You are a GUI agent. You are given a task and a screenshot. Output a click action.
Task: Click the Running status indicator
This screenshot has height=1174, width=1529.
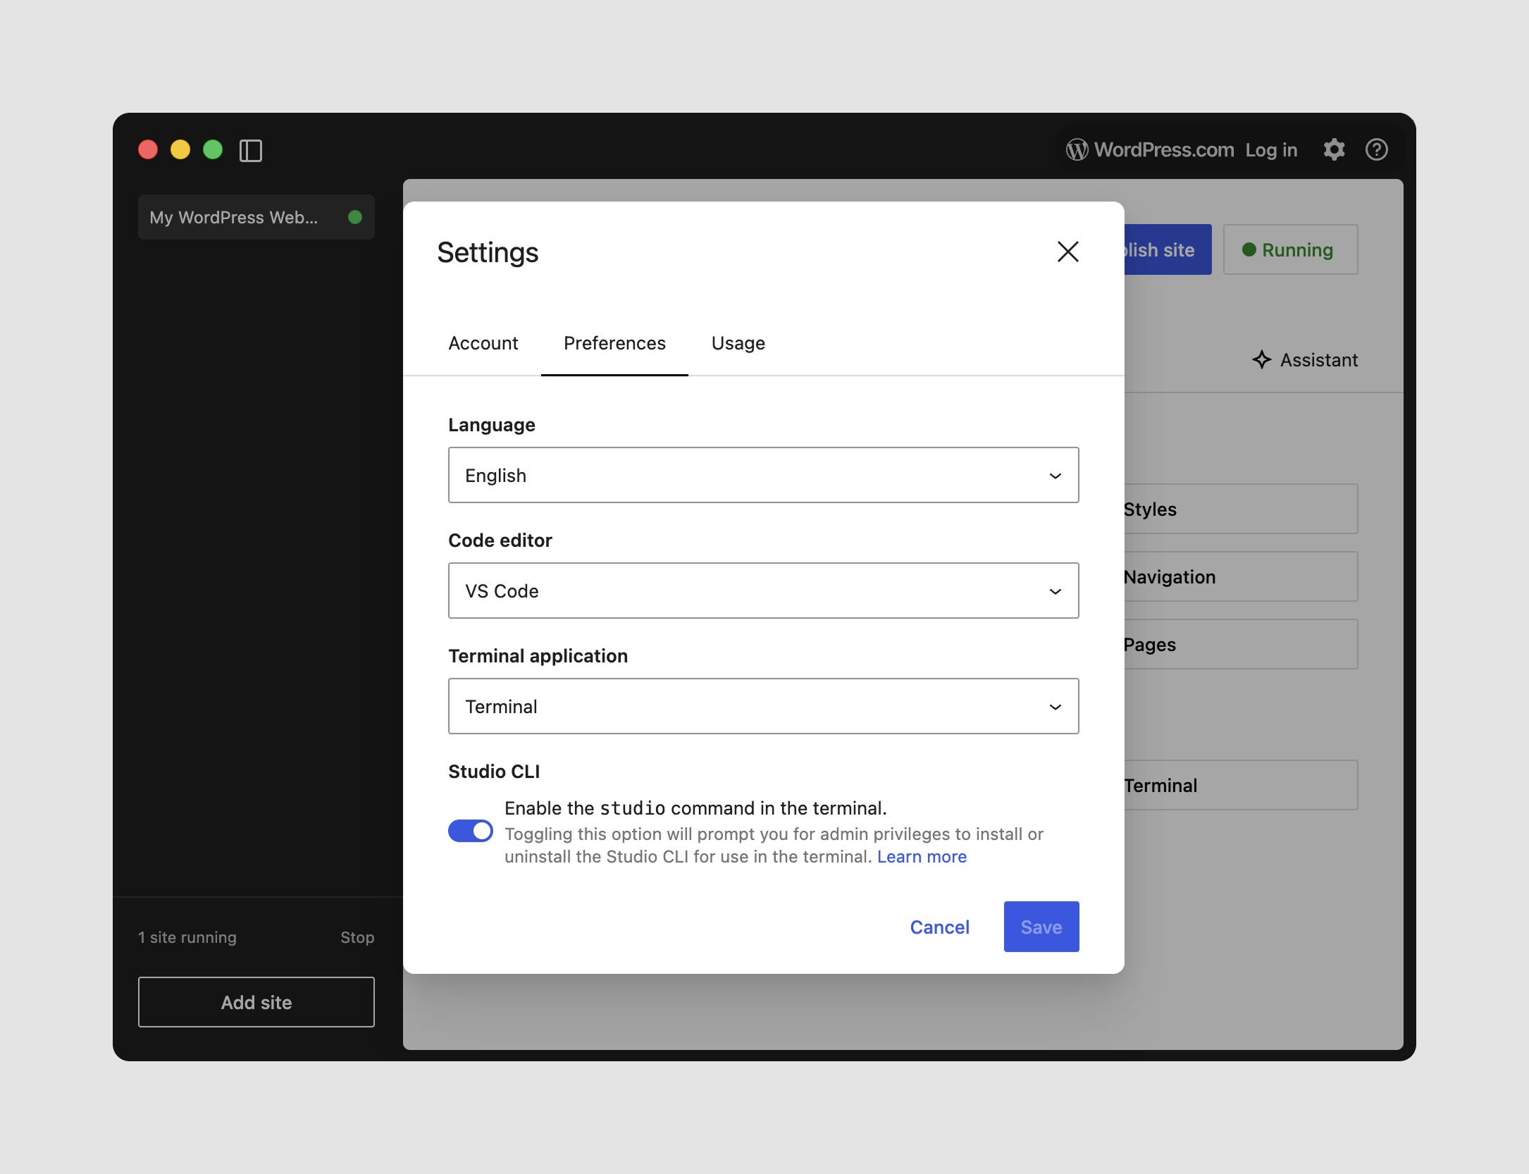point(1289,249)
